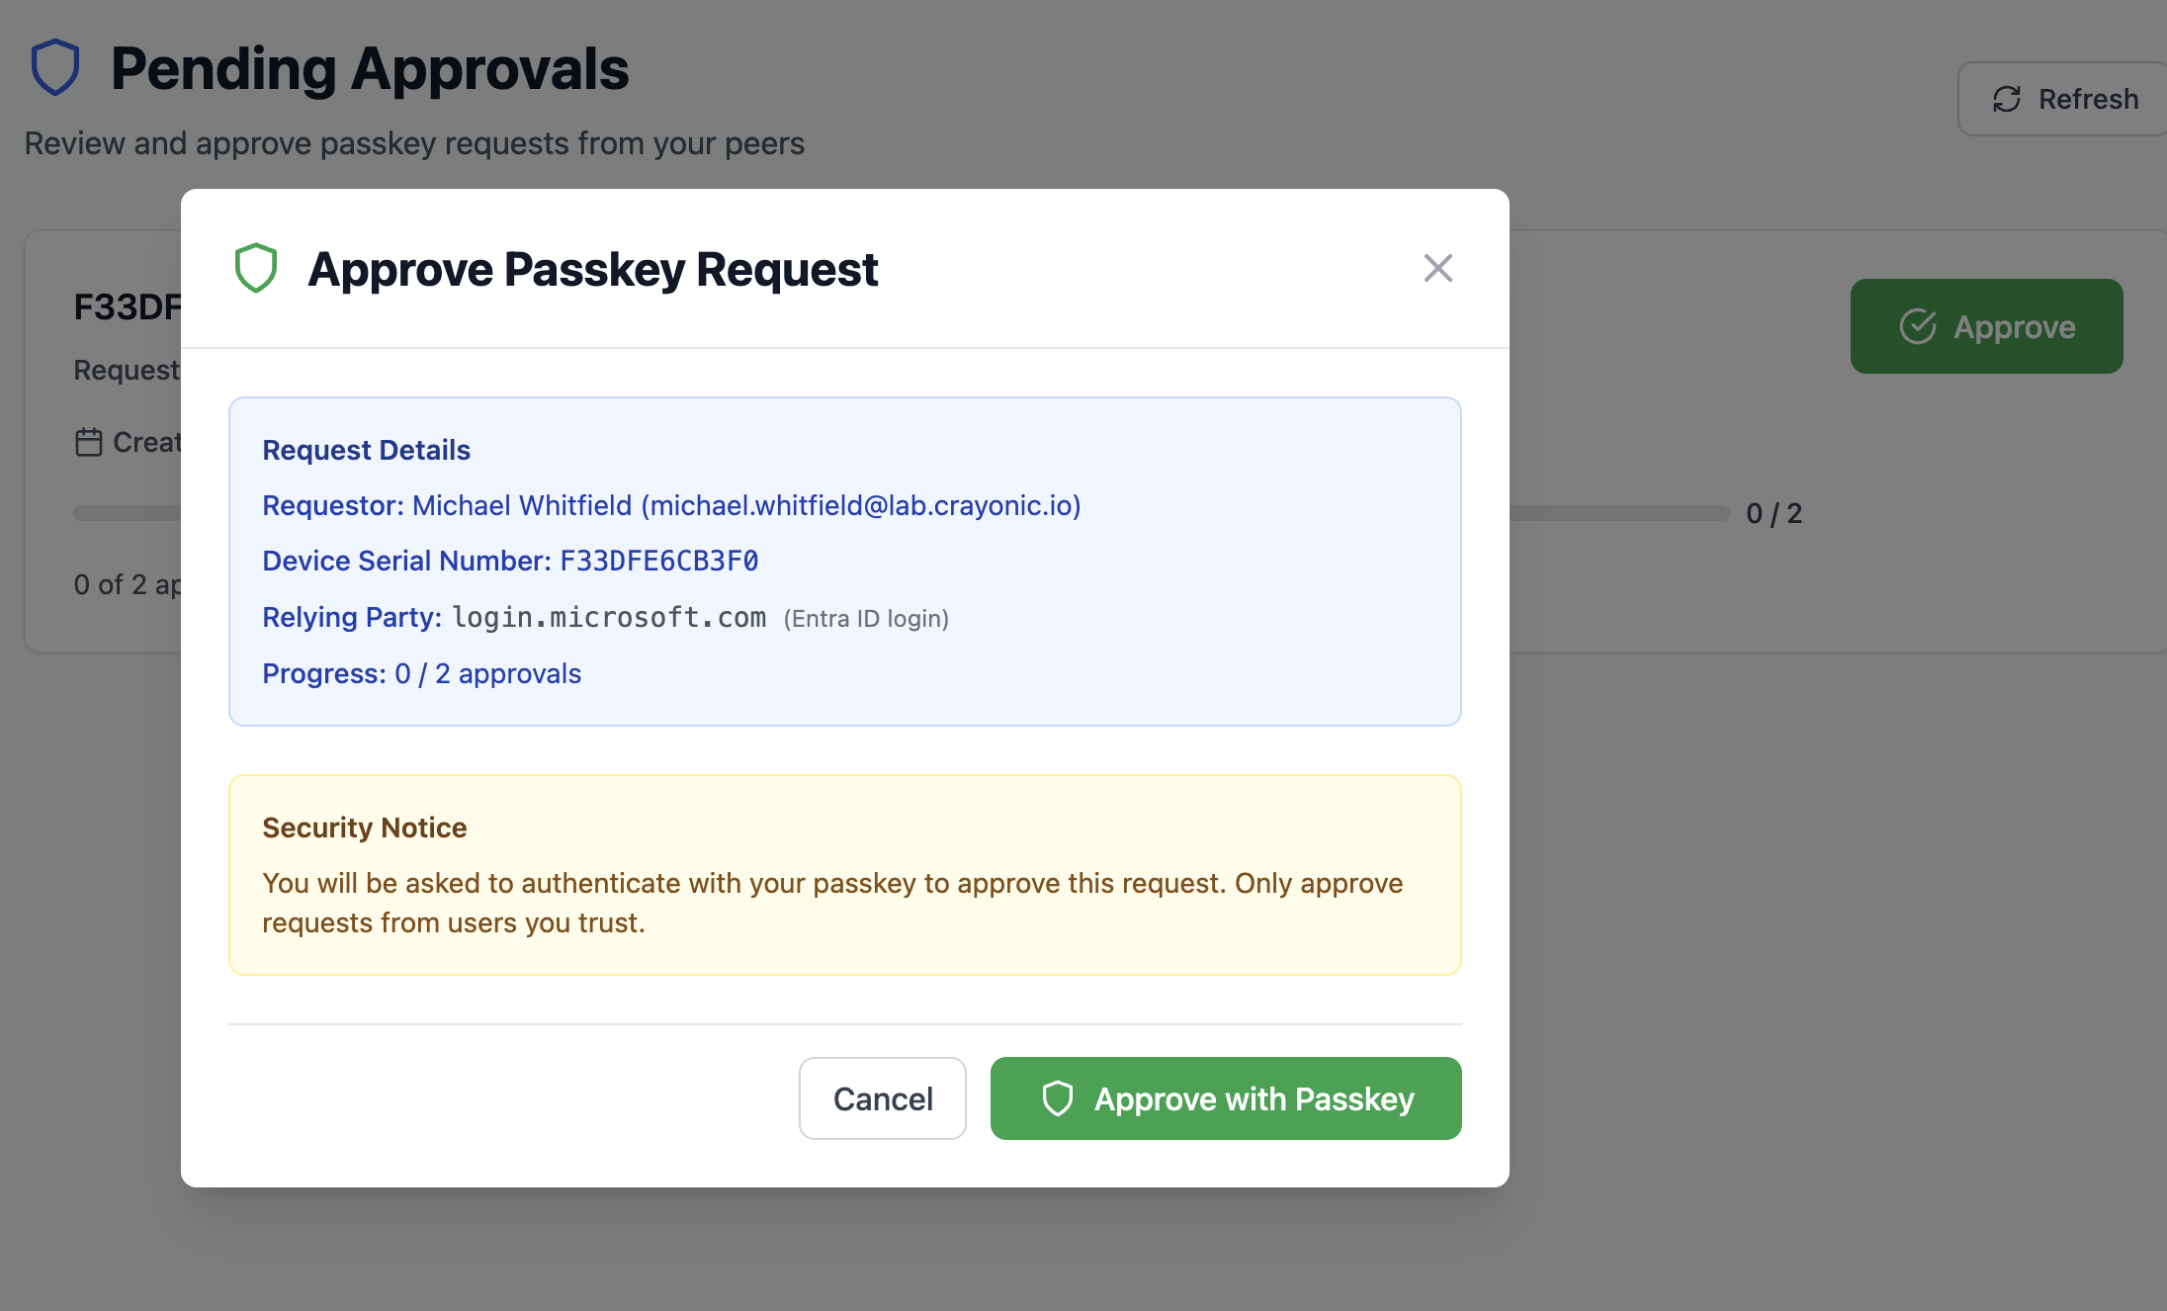This screenshot has width=2167, height=1311.
Task: Confirm with the Approve with Passkey button
Action: [x=1226, y=1098]
